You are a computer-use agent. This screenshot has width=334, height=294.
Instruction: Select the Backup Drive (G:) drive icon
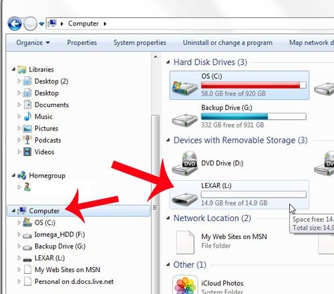(184, 120)
